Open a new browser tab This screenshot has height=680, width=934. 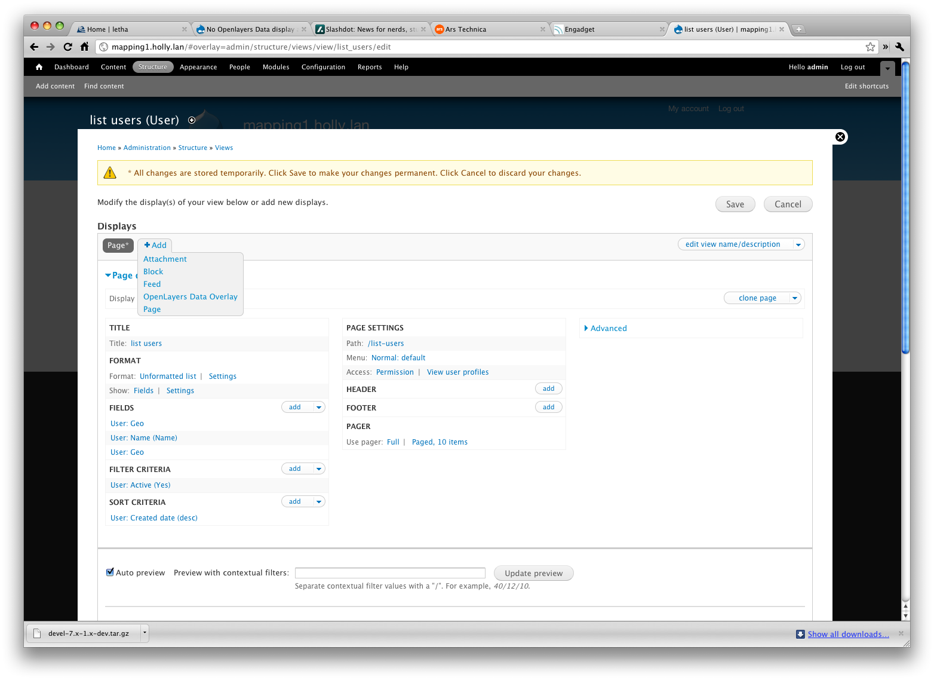point(798,29)
